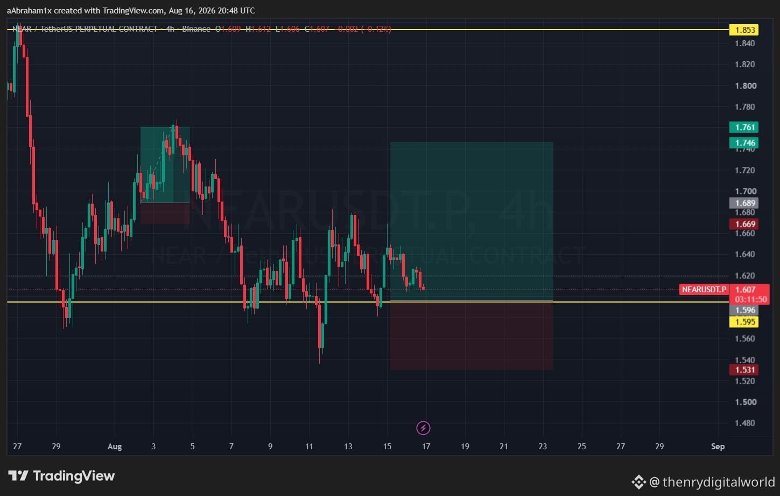This screenshot has width=780, height=496.
Task: Select the red 1.669 price label
Action: 744,224
